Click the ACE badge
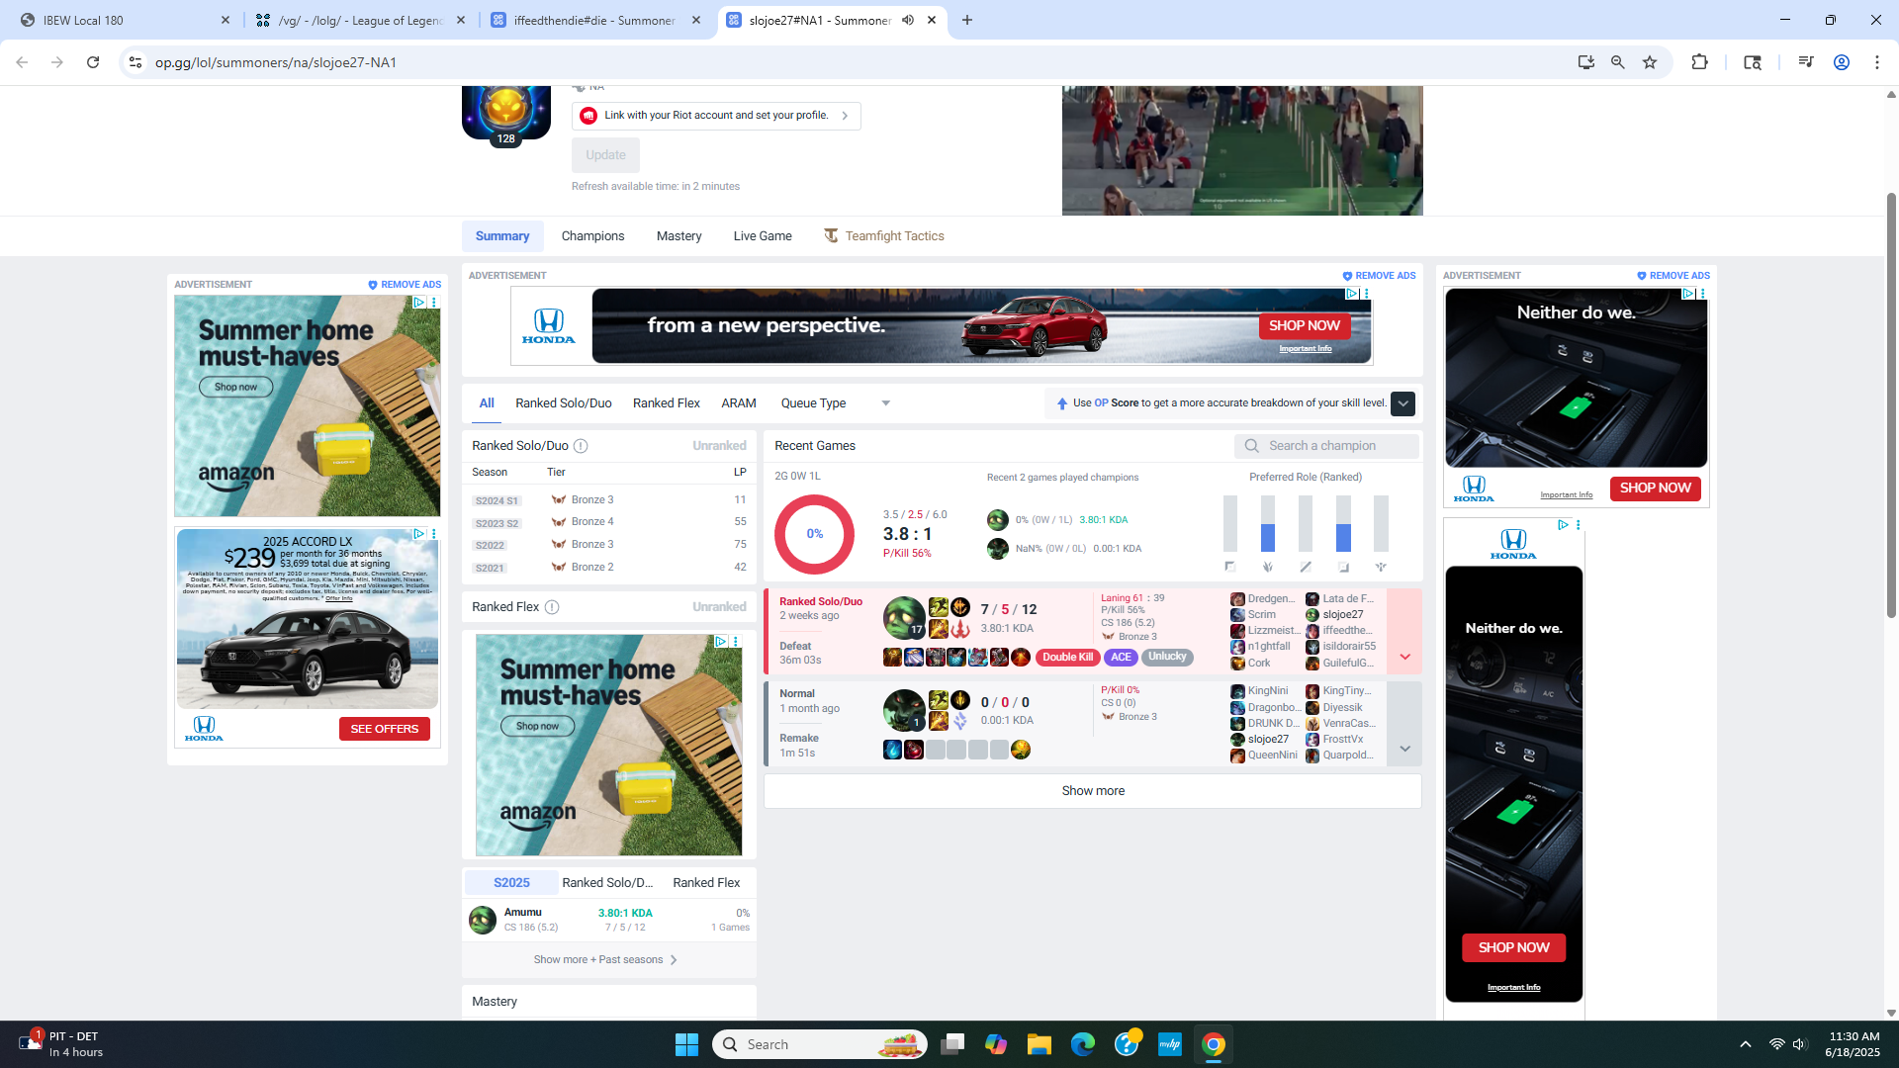The height and width of the screenshot is (1068, 1899). 1121,657
